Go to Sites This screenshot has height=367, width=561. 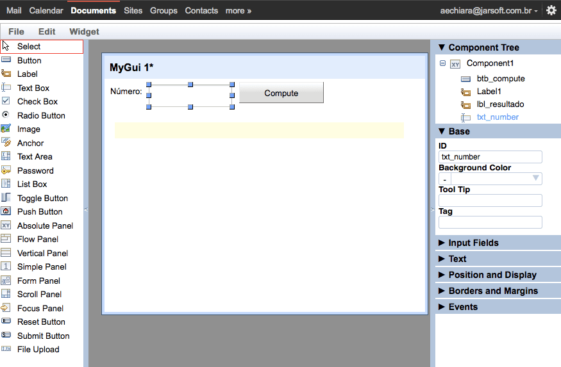pyautogui.click(x=133, y=11)
